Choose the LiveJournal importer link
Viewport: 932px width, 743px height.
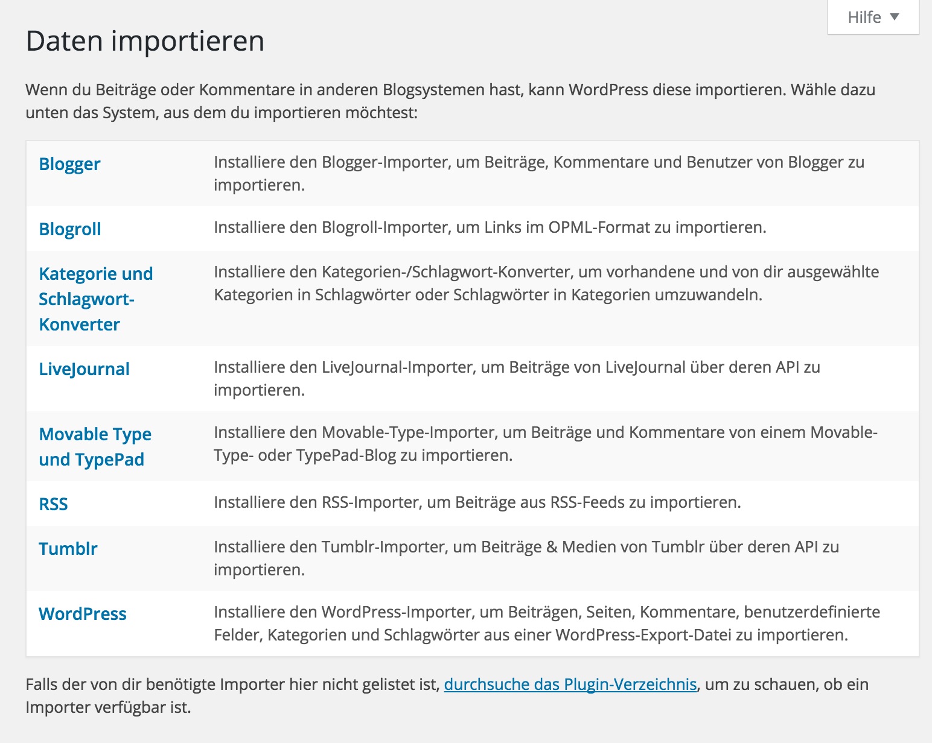pyautogui.click(x=84, y=369)
